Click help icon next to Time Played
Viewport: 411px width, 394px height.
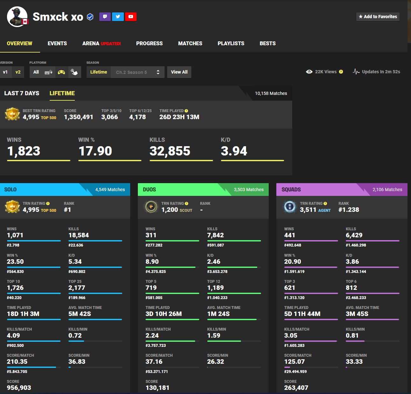pyautogui.click(x=186, y=111)
